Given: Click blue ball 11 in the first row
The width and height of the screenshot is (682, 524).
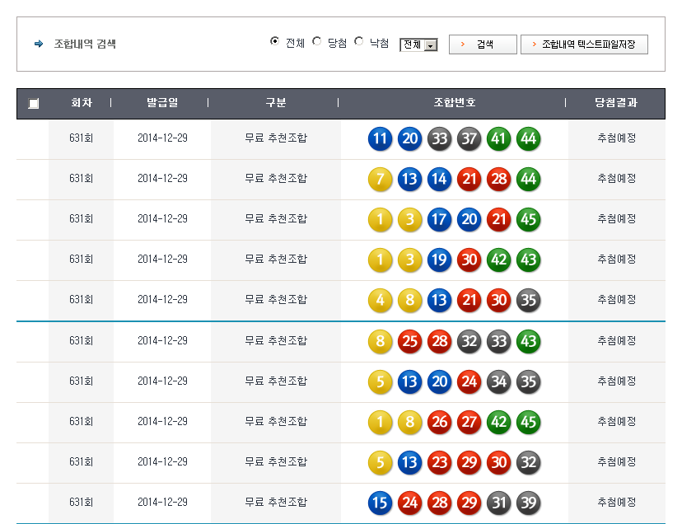Looking at the screenshot, I should 380,138.
